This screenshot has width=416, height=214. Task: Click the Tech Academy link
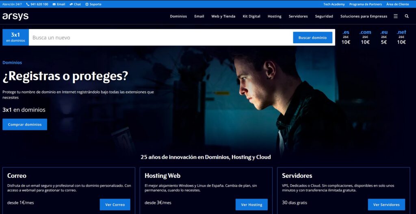334,4
